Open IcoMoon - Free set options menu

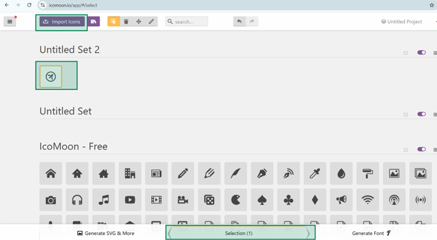click(435, 149)
